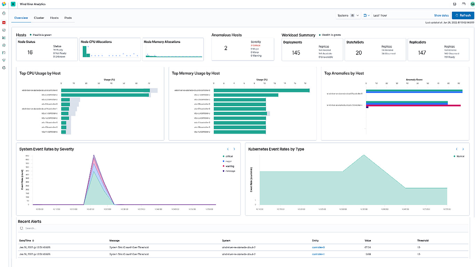Viewport: 475px width, 267px height.
Task: Click the search magnifier in Recent Alerts
Action: [22, 228]
